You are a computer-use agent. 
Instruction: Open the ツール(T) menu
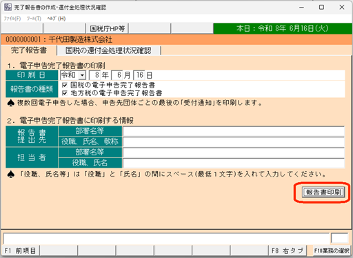(34, 19)
